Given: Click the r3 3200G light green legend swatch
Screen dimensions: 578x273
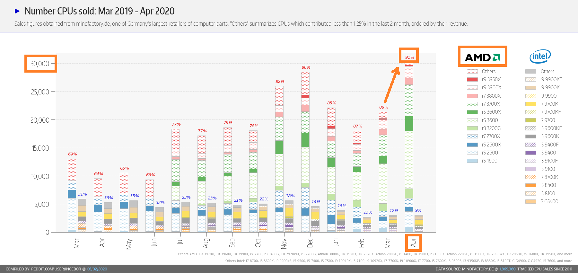Looking at the screenshot, I should coord(472,128).
